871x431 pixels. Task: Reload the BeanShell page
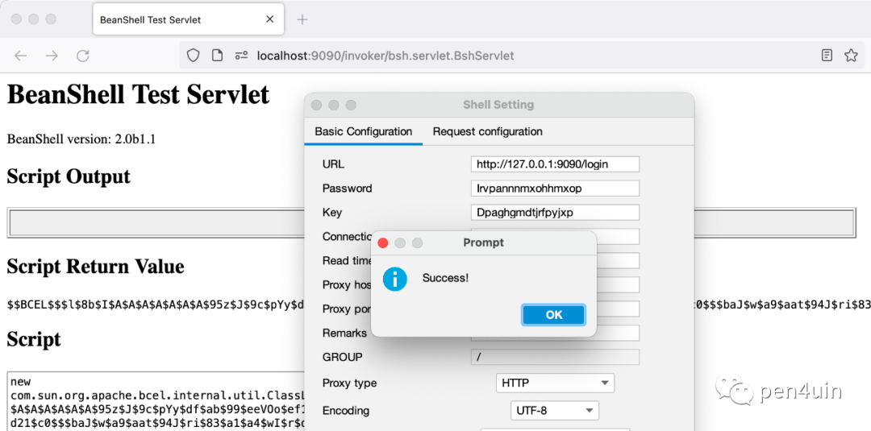[83, 56]
